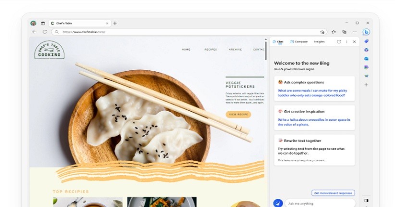Switch to the Chat tab in Bing pane
This screenshot has height=207, width=395.
tap(278, 42)
